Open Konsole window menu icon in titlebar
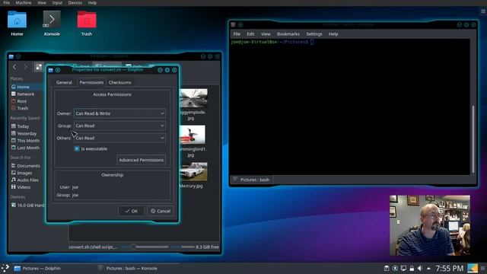 pos(234,24)
